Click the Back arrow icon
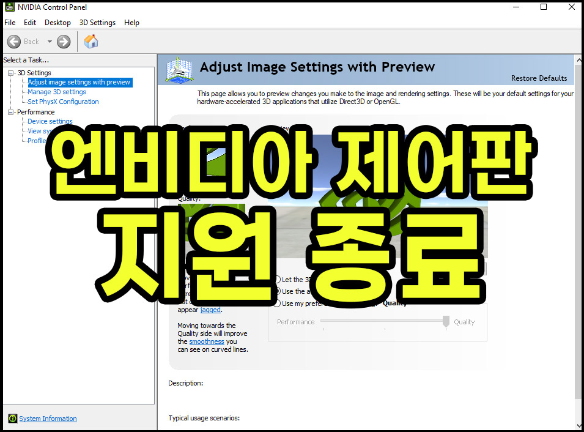This screenshot has height=432, width=584. [x=14, y=42]
